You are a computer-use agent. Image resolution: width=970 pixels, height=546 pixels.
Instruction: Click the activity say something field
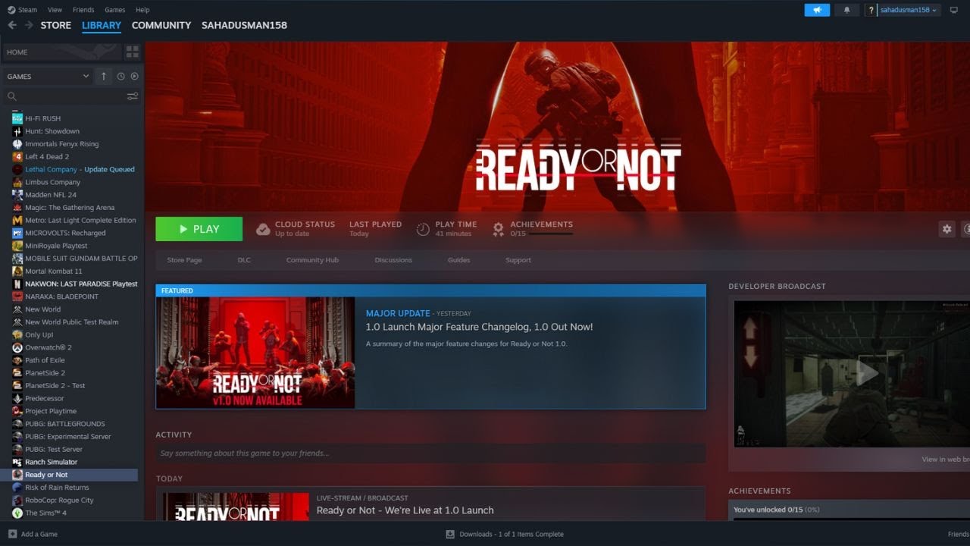[x=430, y=453]
